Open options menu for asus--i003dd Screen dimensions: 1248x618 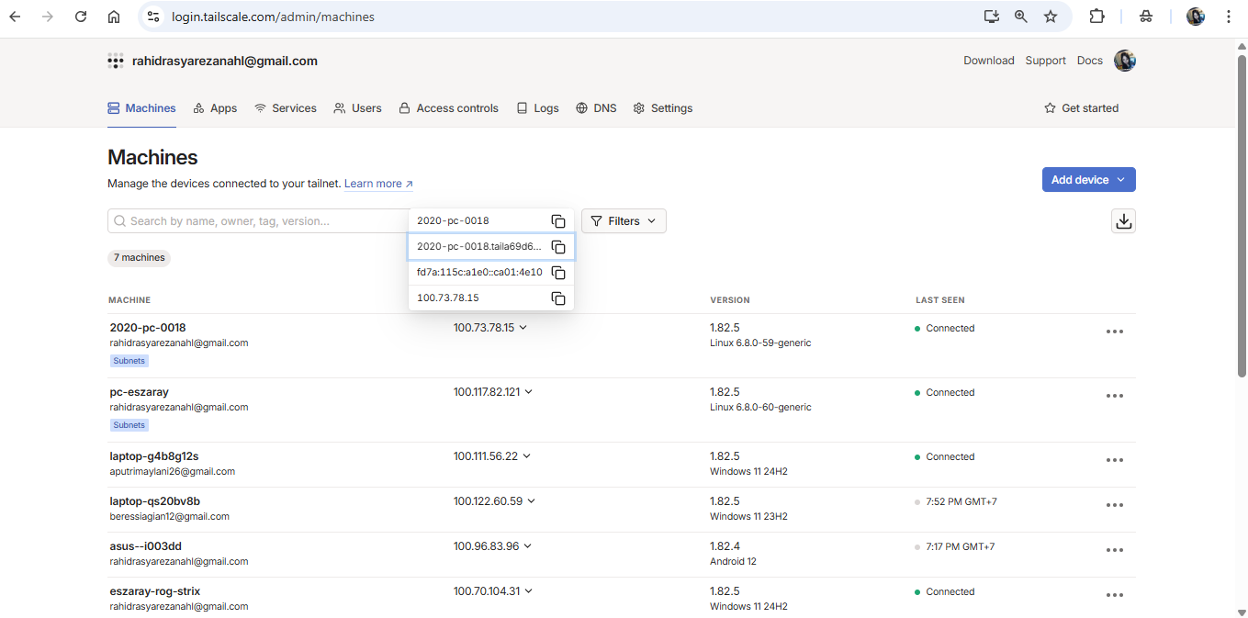tap(1115, 551)
